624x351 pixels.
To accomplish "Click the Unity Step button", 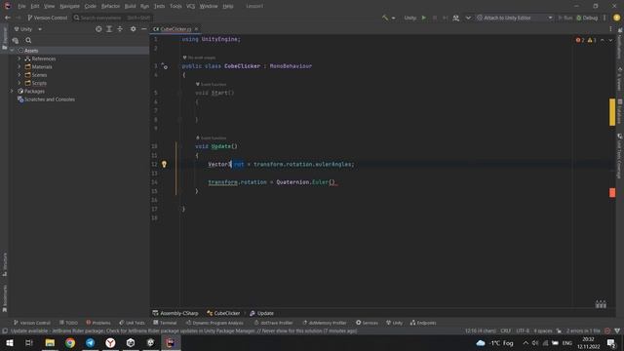I will pos(445,18).
